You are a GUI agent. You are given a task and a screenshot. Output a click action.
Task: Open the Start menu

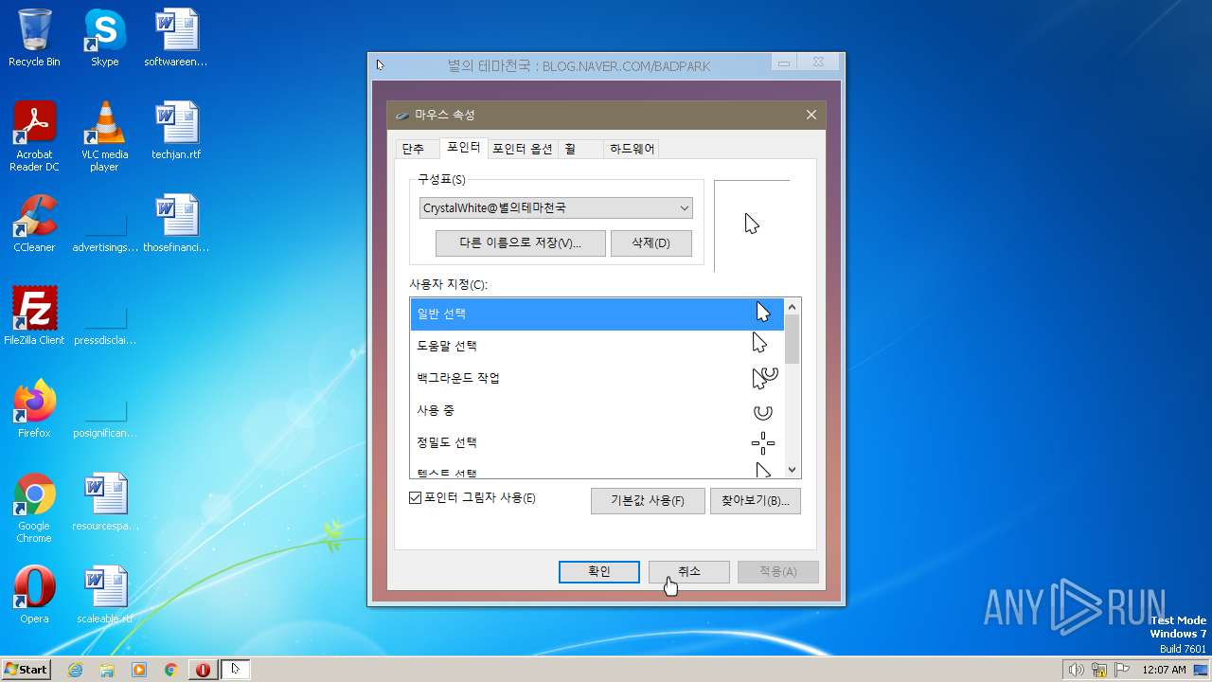pos(26,670)
